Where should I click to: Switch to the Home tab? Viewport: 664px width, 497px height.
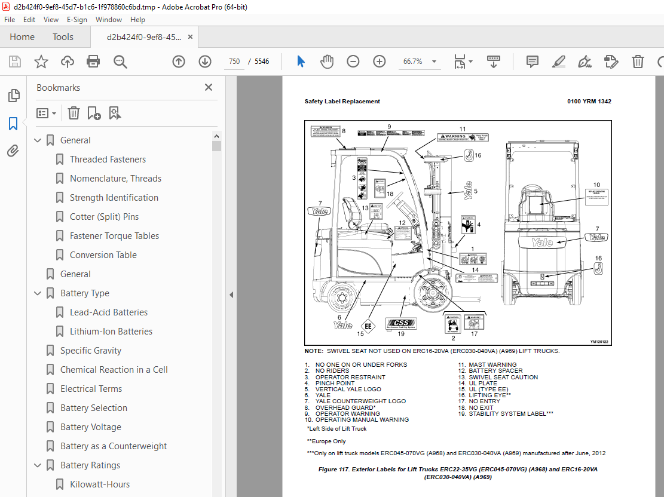pos(22,37)
